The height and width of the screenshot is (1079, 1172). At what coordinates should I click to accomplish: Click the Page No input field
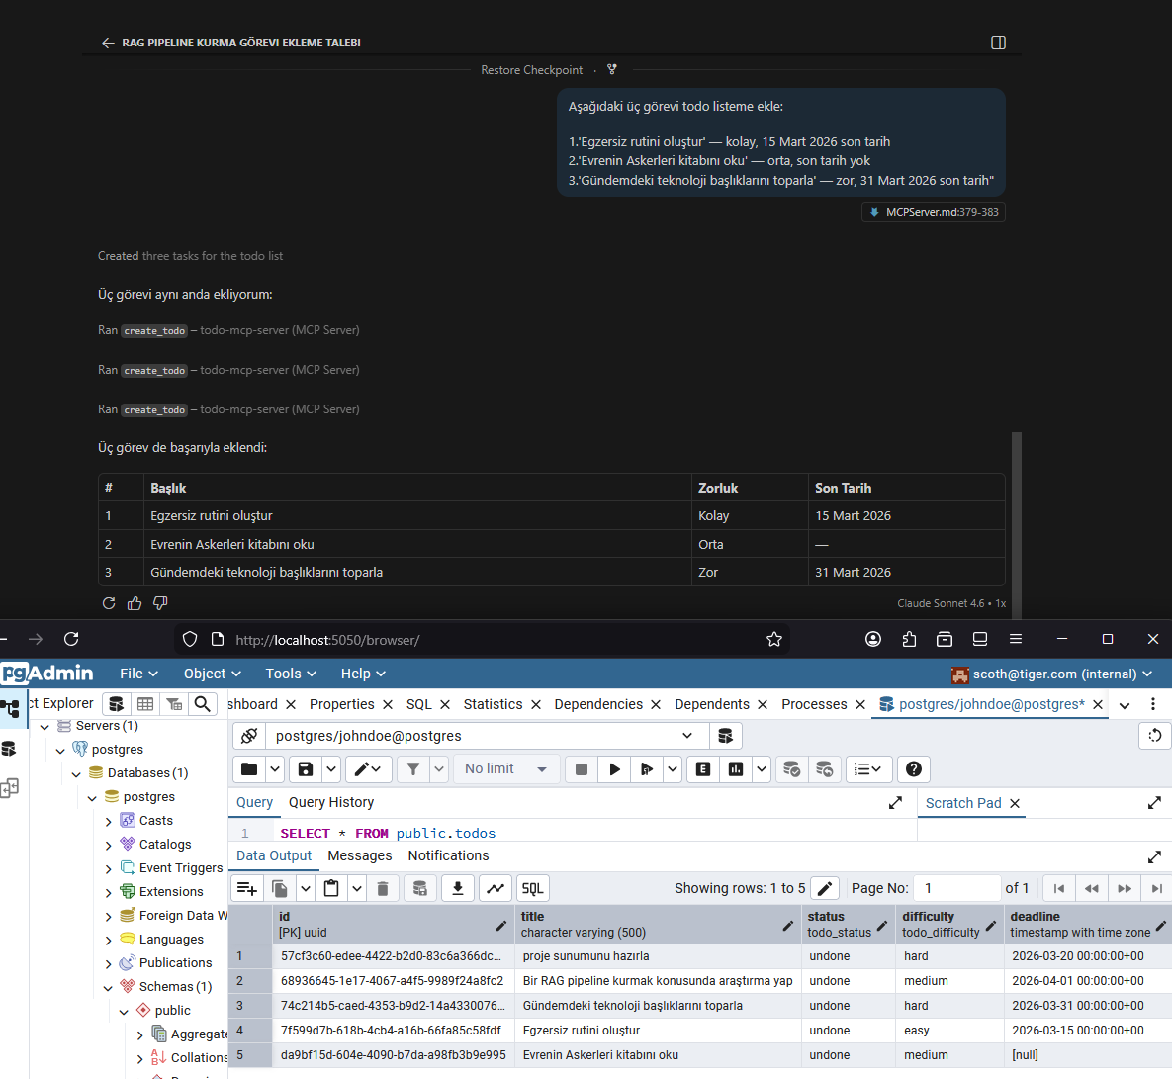click(956, 888)
